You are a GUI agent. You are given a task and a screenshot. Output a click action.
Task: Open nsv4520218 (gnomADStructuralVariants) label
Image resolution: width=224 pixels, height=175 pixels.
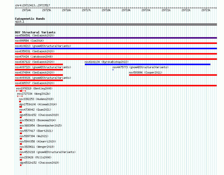48,152
